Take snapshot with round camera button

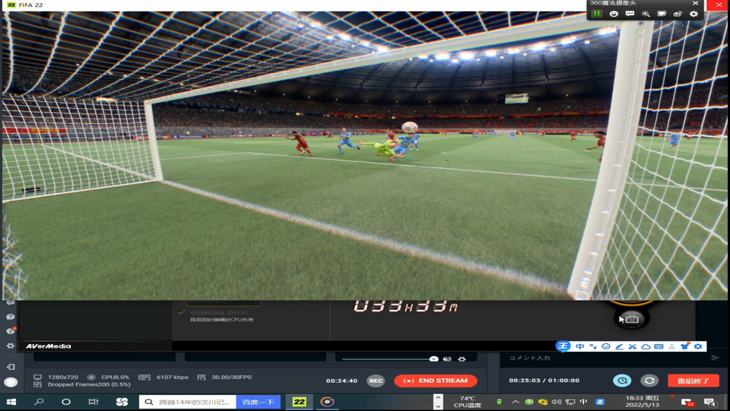pos(632,319)
